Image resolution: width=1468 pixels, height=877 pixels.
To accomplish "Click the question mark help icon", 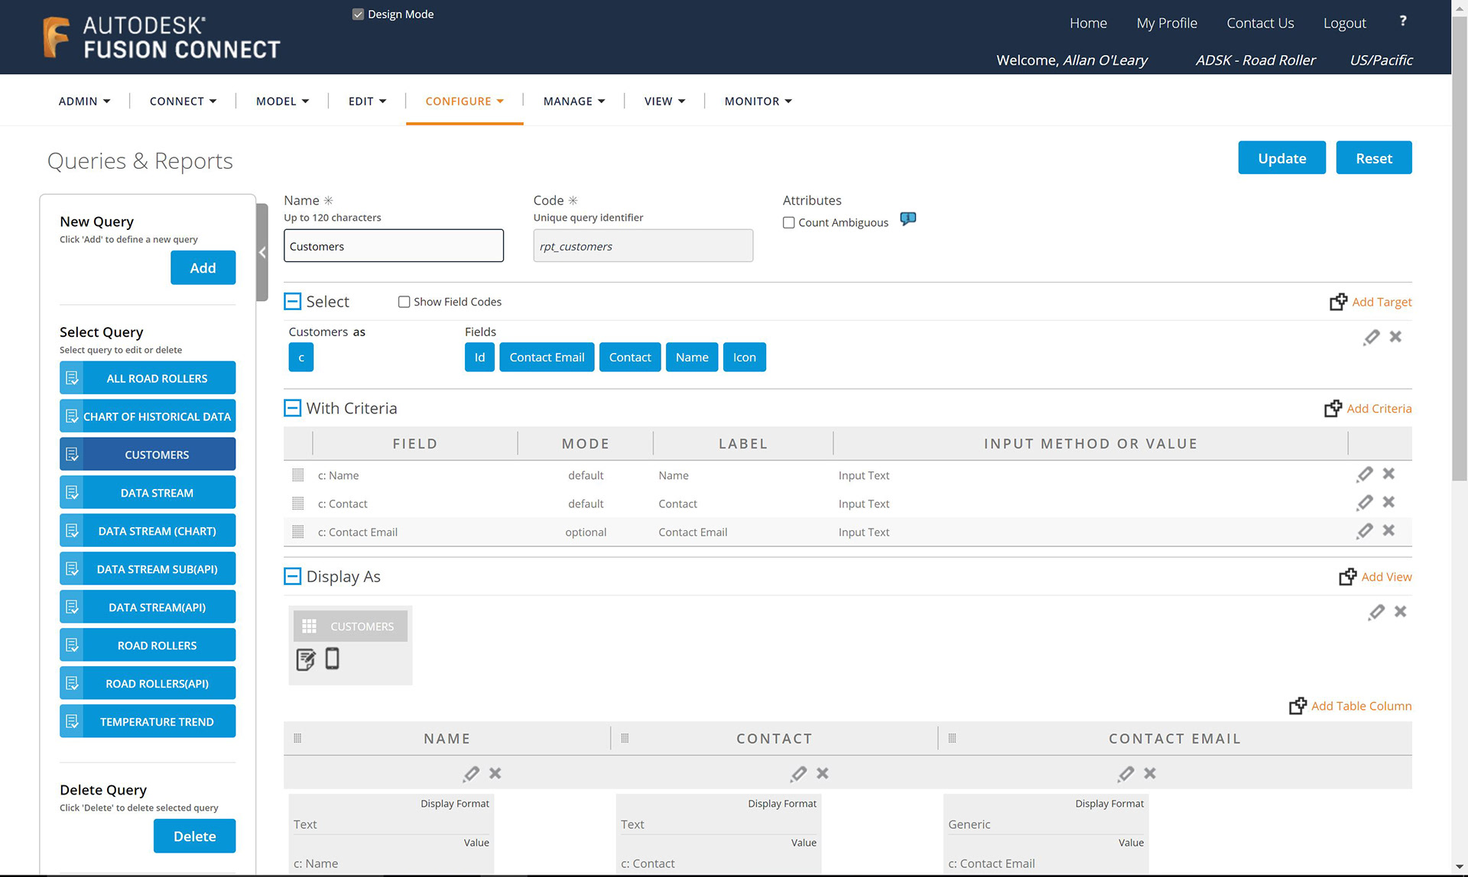I will [1402, 21].
